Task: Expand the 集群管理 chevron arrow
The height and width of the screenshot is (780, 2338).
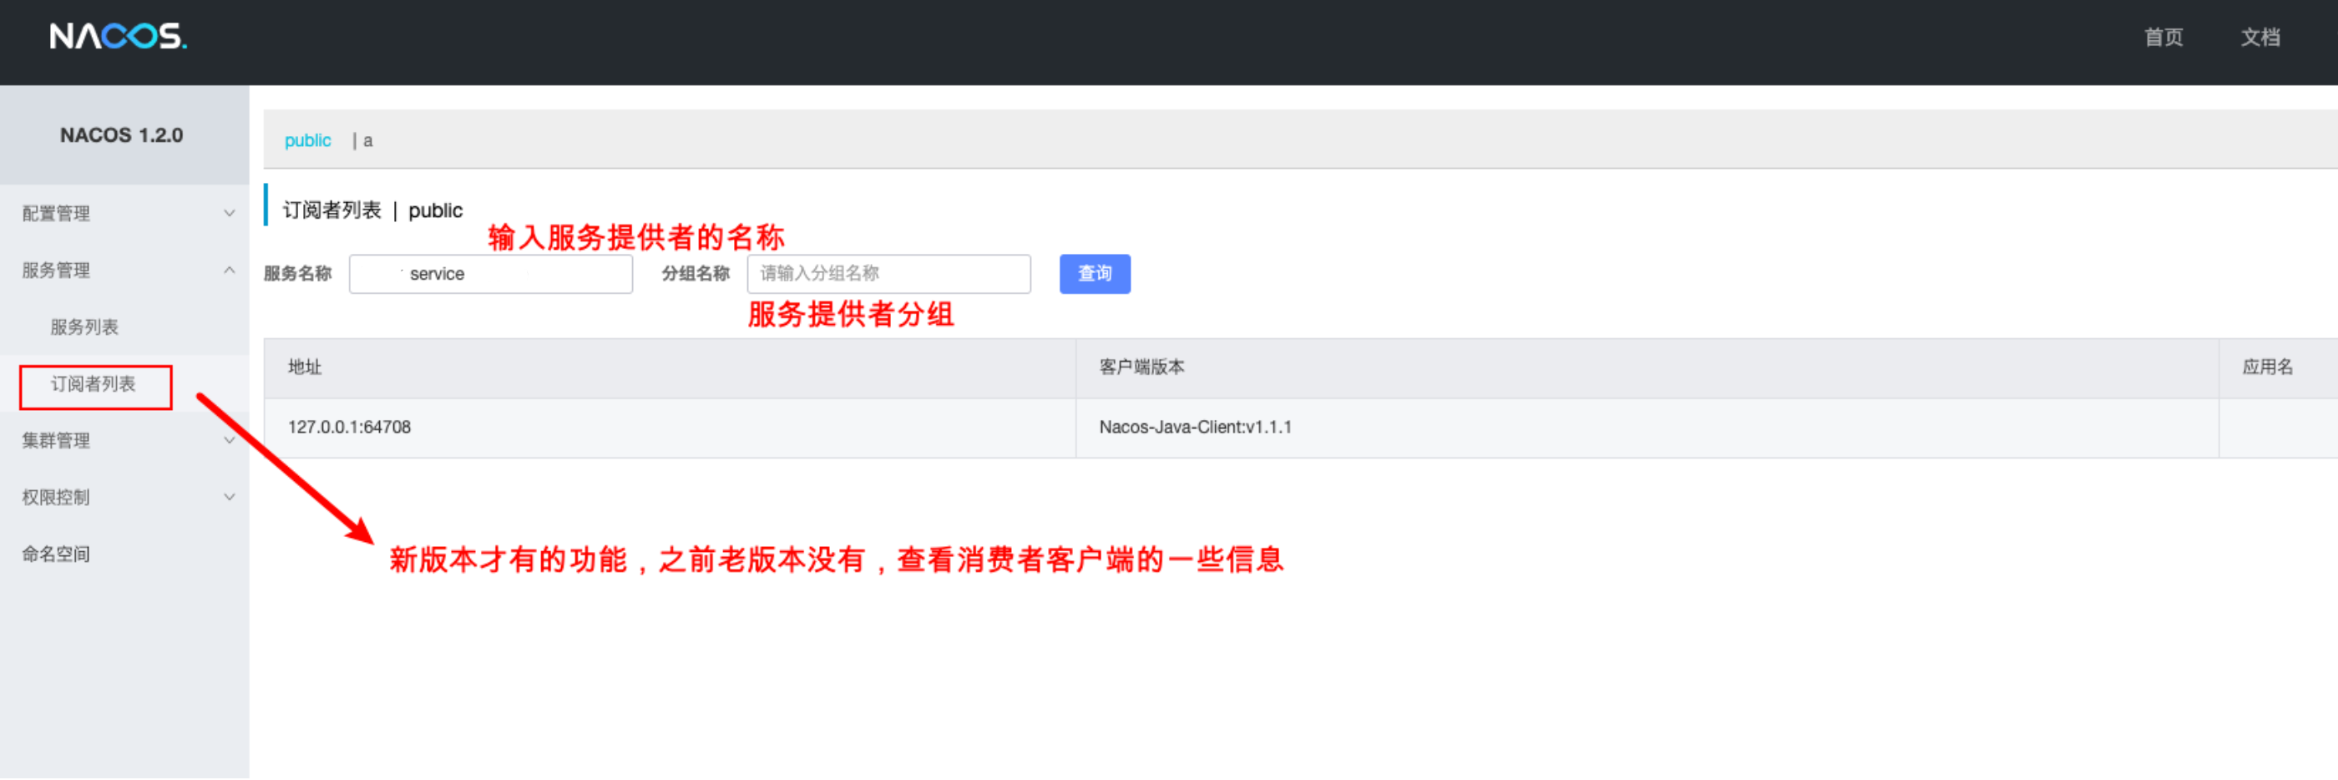Action: [x=230, y=440]
